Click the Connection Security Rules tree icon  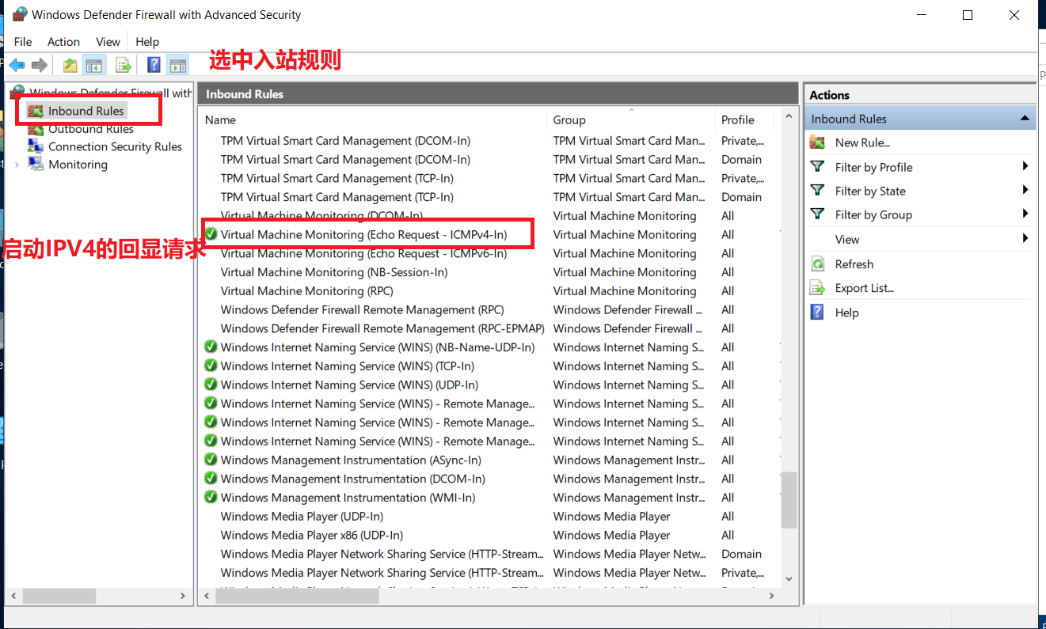point(36,146)
